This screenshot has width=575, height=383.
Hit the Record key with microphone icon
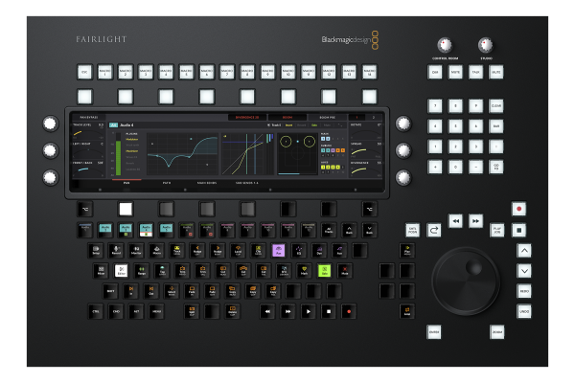[116, 250]
